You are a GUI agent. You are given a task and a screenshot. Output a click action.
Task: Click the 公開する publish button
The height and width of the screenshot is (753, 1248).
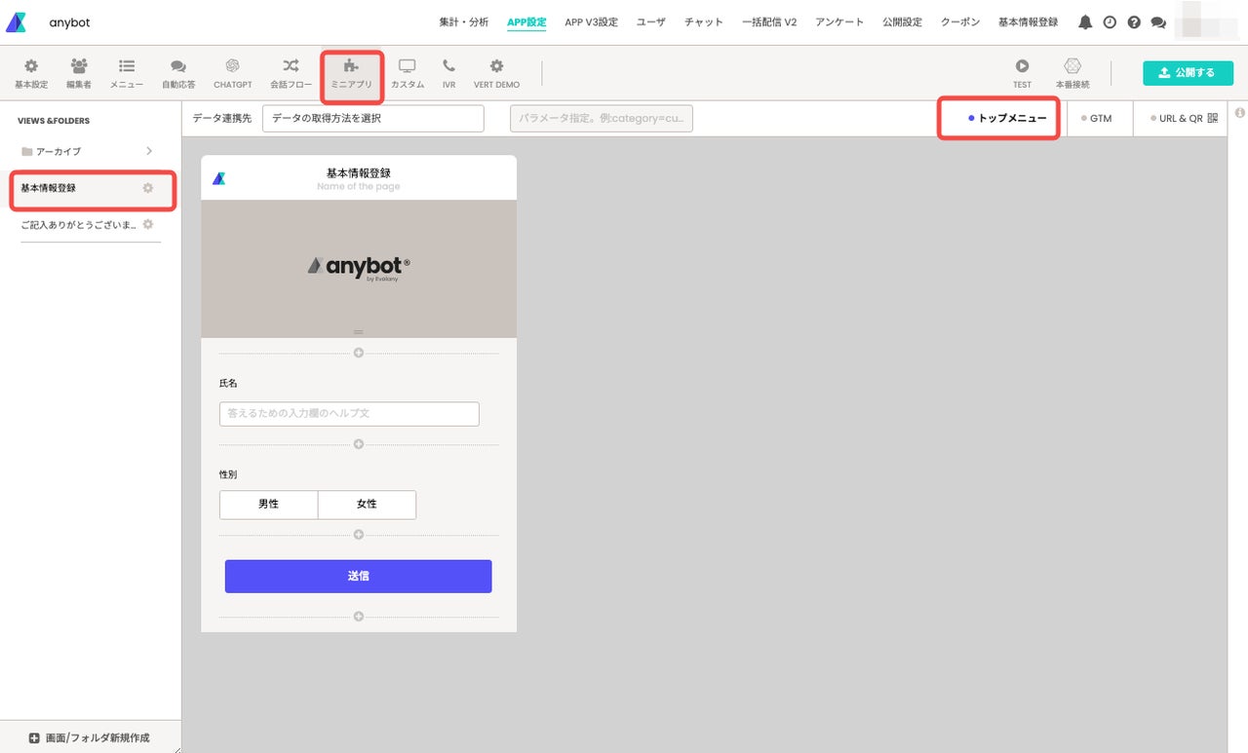[x=1188, y=73]
